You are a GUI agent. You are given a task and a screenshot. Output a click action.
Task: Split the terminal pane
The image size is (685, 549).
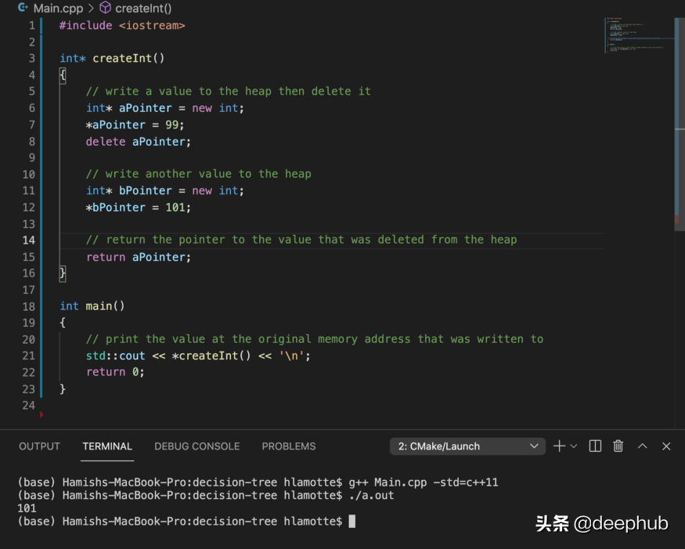coord(595,446)
